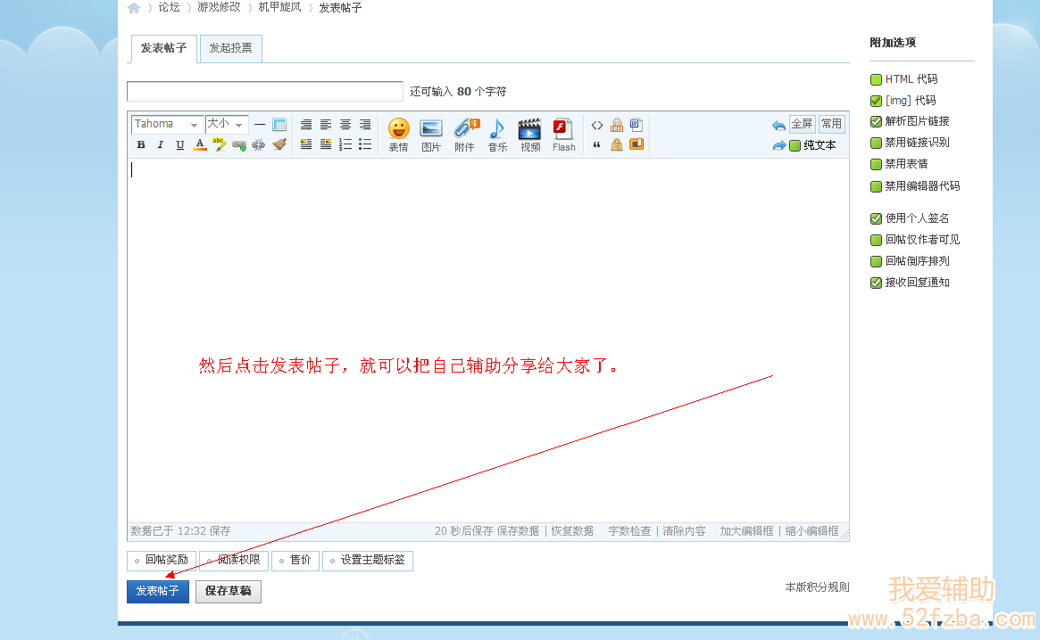This screenshot has height=640, width=1040.
Task: Open 论坛 breadcrumb link
Action: pos(169,7)
